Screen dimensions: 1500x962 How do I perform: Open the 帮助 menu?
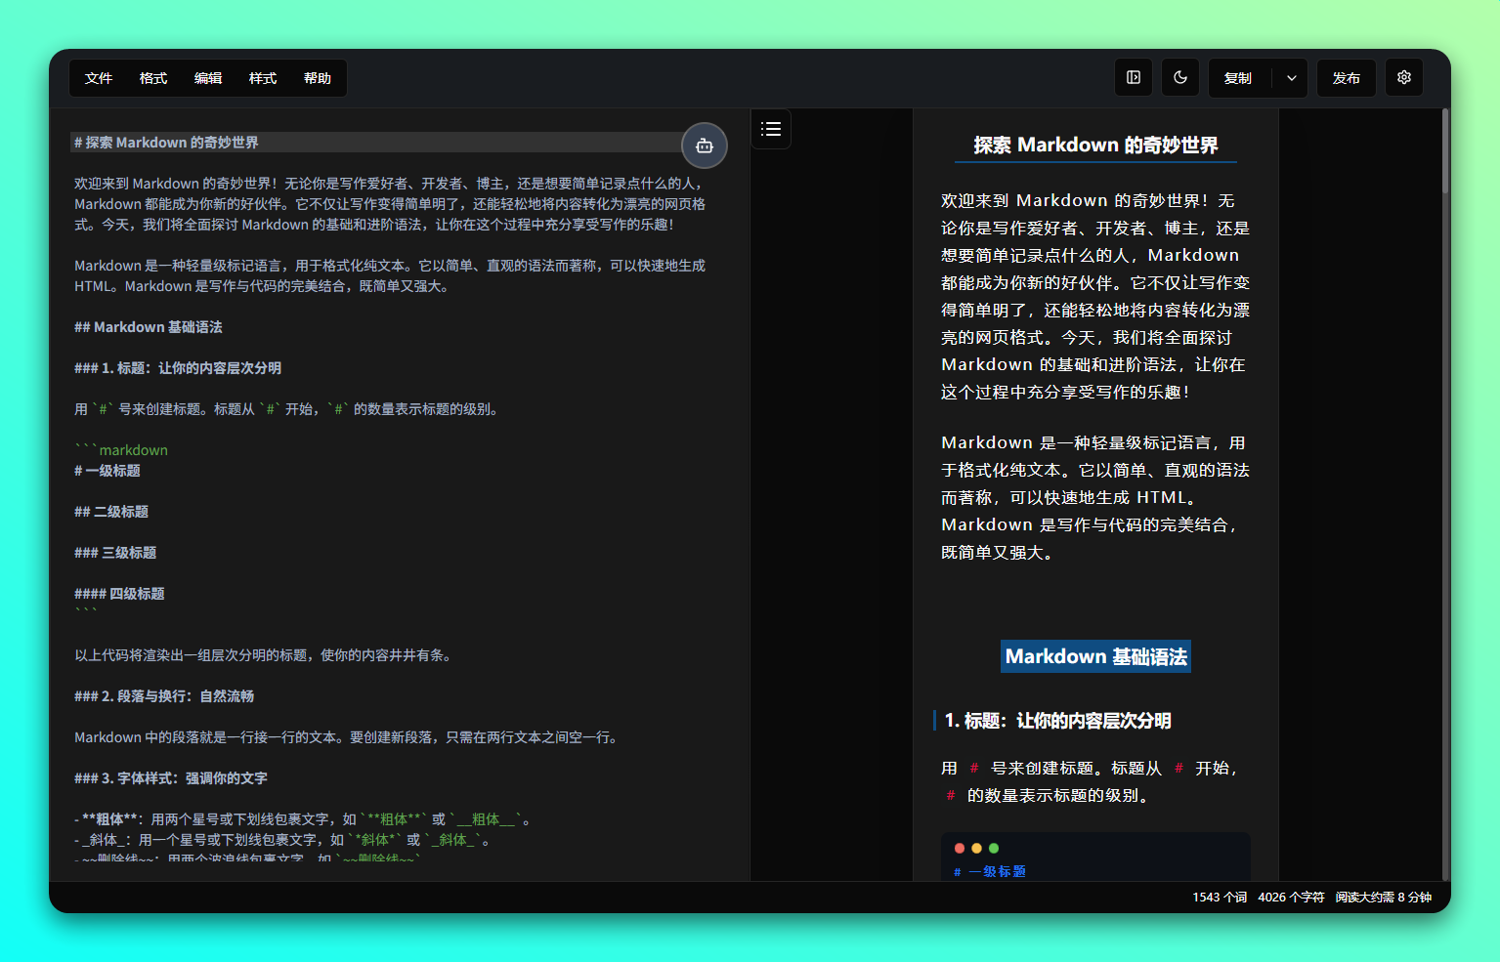(318, 78)
